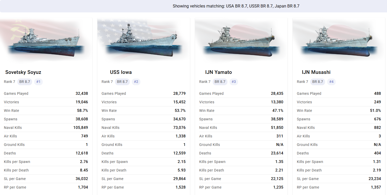Click IJN Musashi's Games Played value 488
This screenshot has height=195, width=387.
(x=377, y=93)
